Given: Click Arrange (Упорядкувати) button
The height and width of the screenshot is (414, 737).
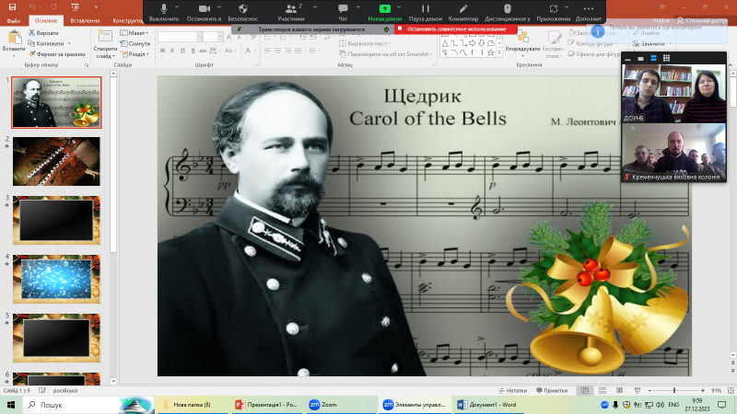Looking at the screenshot, I should tap(522, 43).
